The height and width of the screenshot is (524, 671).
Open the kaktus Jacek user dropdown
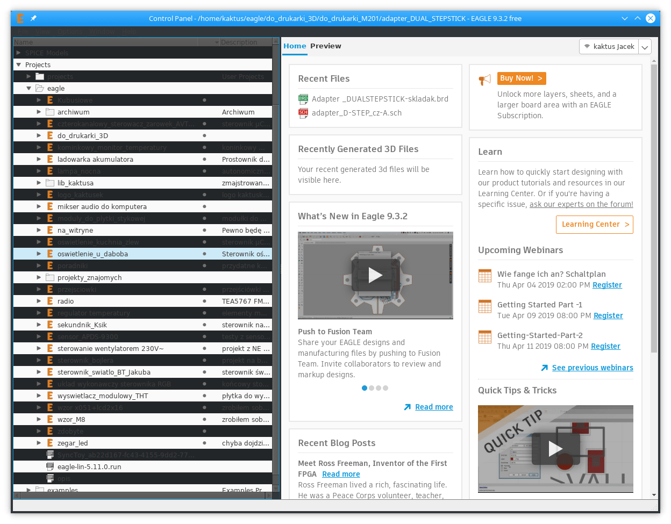tap(615, 47)
